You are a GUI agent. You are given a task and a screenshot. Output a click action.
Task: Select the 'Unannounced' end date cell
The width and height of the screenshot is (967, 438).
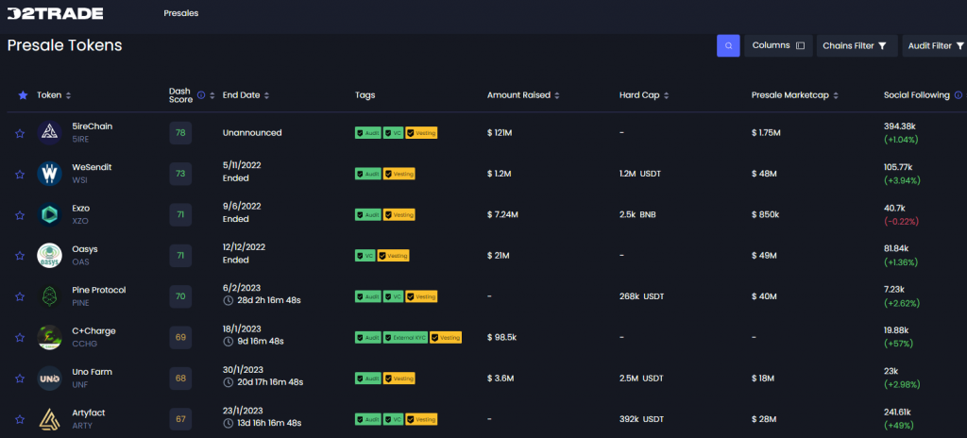pos(252,133)
